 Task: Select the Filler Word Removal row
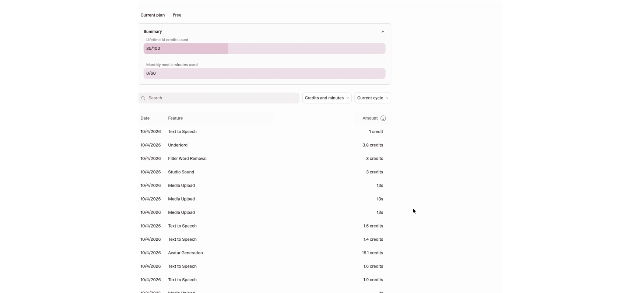[265, 159]
